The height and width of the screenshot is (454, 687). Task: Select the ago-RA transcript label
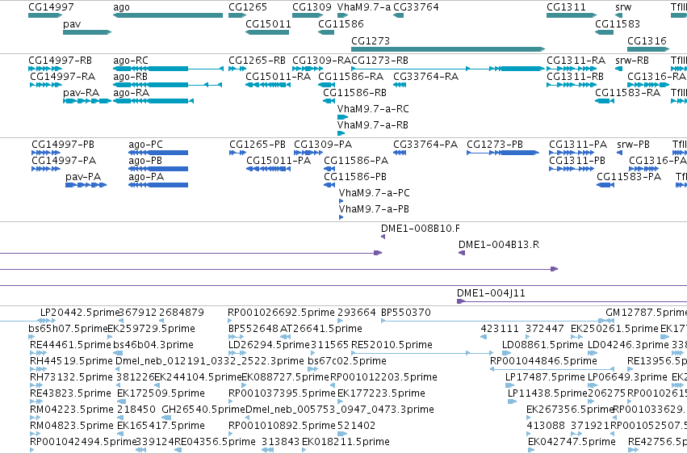(x=131, y=93)
